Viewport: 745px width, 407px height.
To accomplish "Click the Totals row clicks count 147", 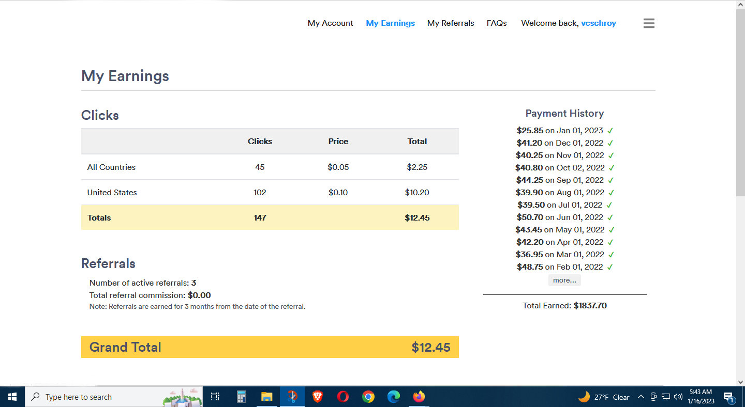I will pyautogui.click(x=260, y=218).
